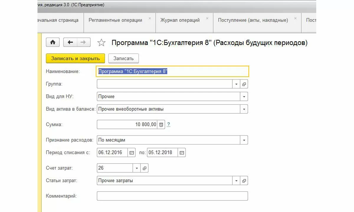
Task: Open calendar for end date 05.12.2018
Action: (x=182, y=153)
